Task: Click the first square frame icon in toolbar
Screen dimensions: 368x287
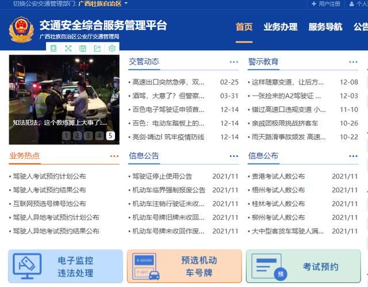Action: (x=53, y=48)
